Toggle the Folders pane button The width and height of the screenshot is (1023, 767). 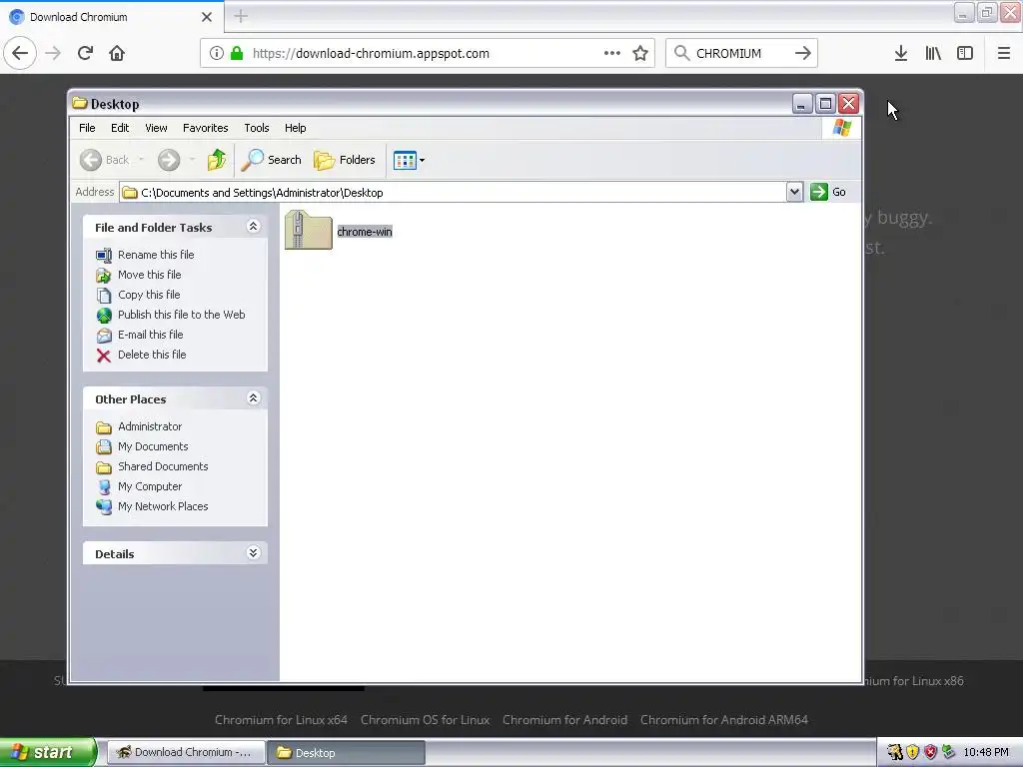pos(345,160)
